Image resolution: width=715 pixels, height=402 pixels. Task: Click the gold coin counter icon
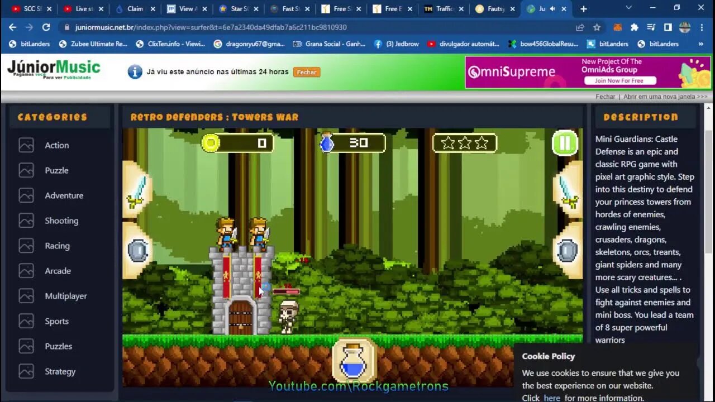[211, 143]
